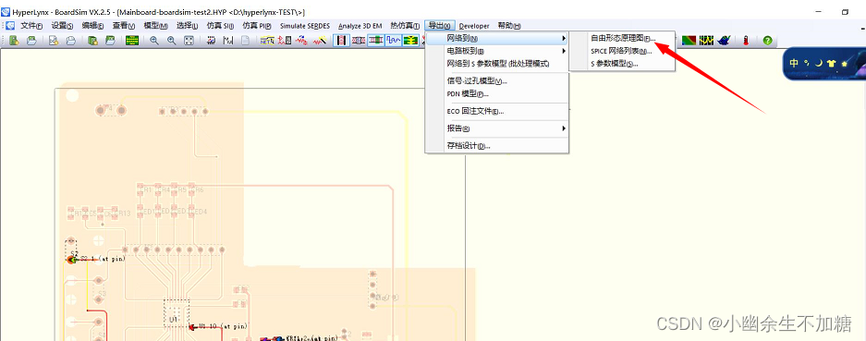The image size is (866, 341).
Task: Select SPICE 网络列表 in submenu
Action: [x=622, y=51]
